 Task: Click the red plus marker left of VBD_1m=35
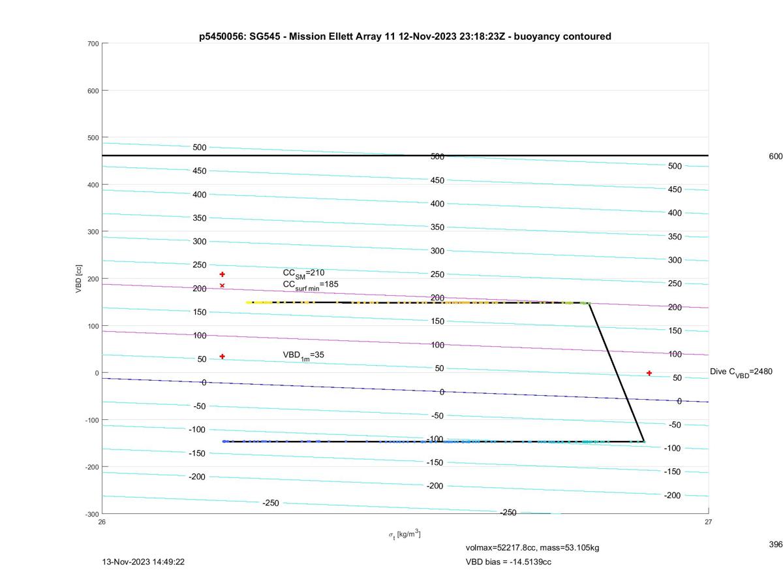222,357
